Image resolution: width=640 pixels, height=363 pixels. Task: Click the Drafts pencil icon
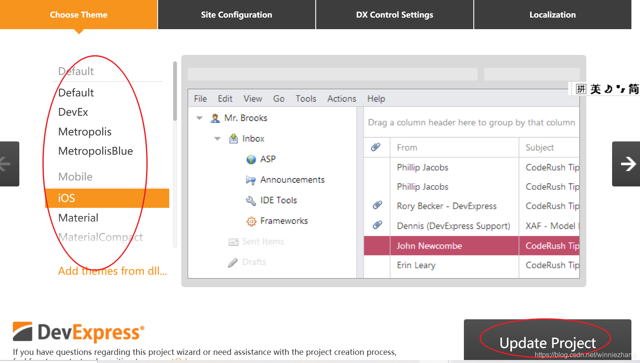(x=233, y=262)
